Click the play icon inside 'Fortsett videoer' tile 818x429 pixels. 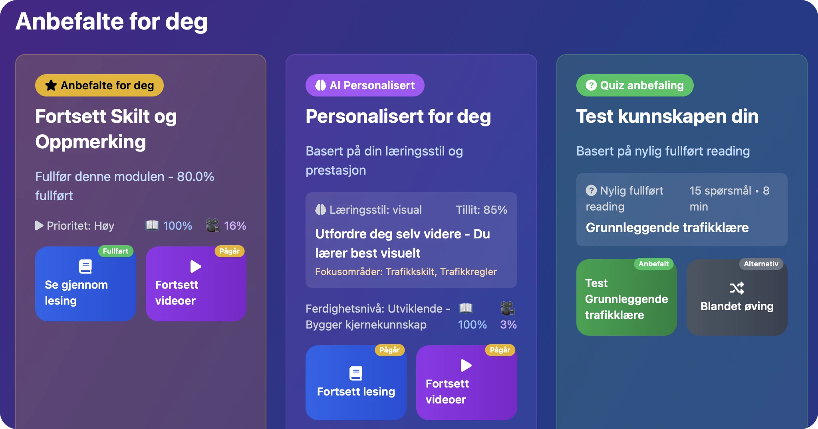[195, 266]
